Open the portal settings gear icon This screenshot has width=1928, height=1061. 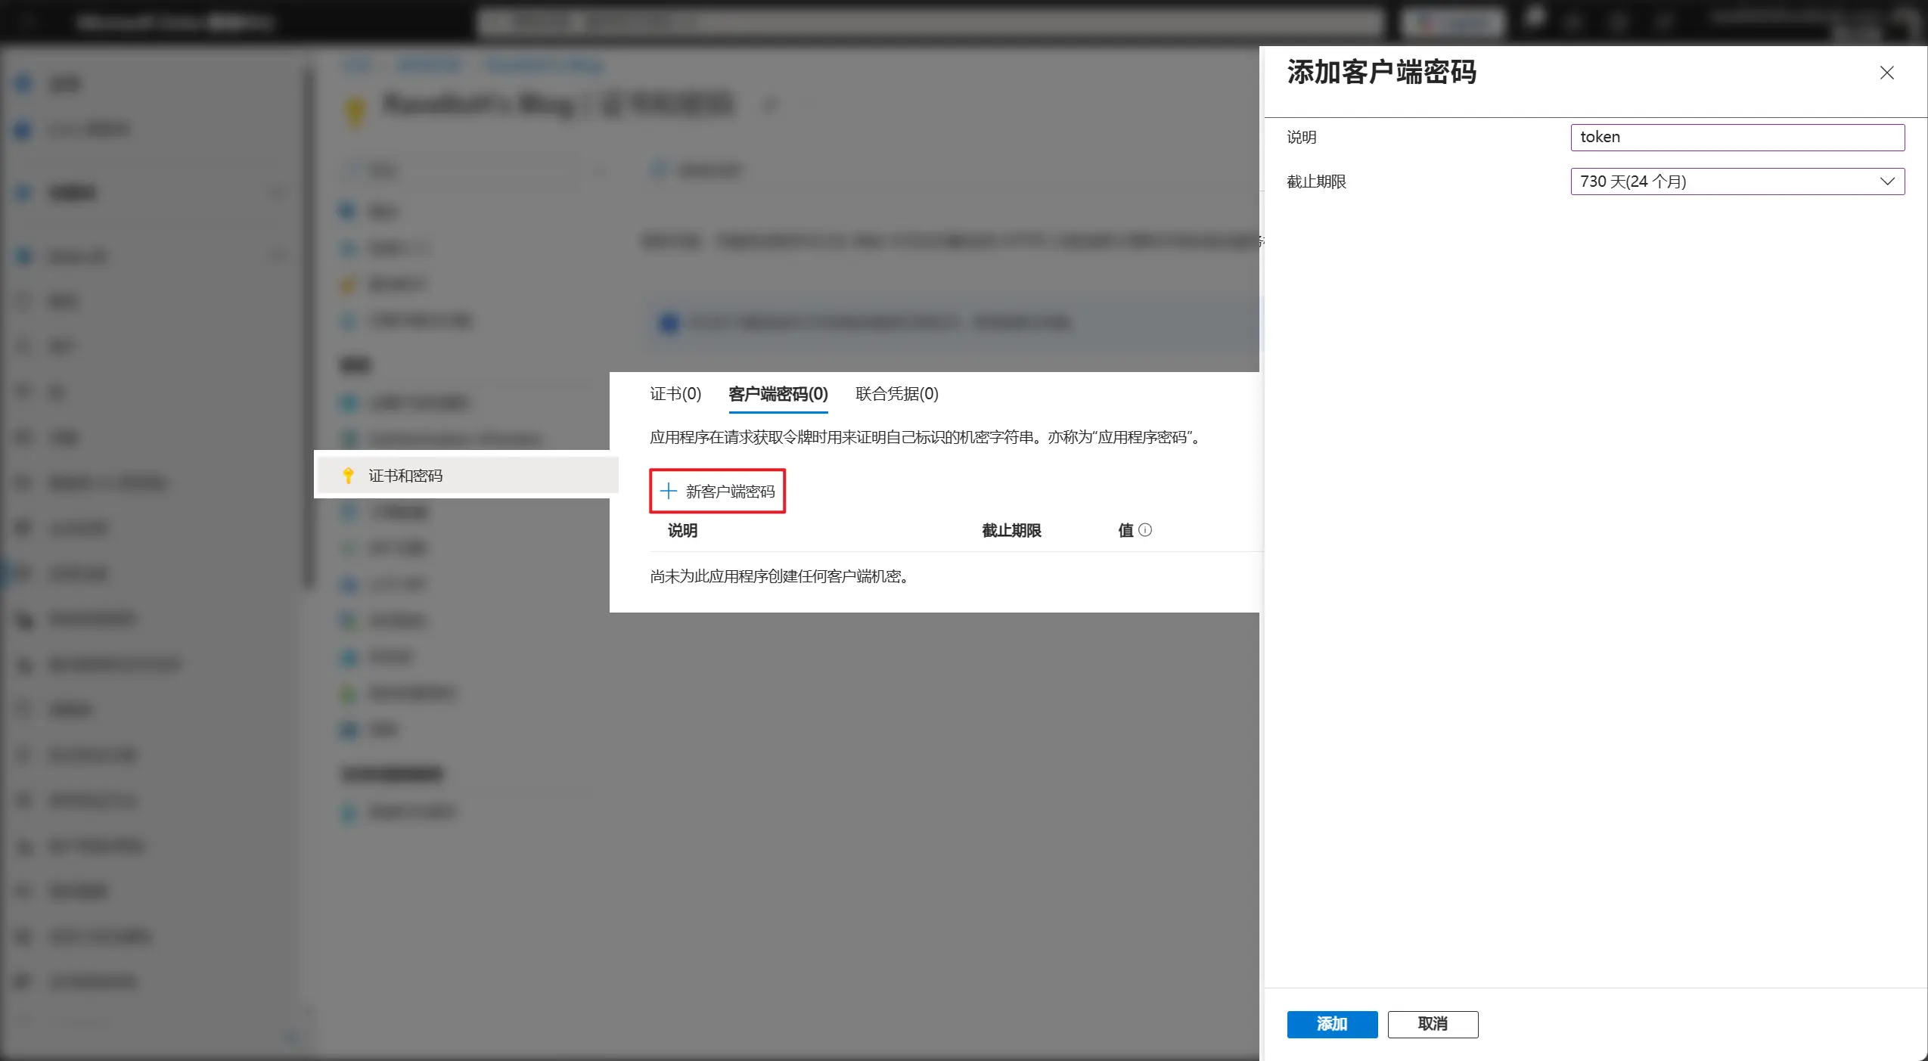1619,22
